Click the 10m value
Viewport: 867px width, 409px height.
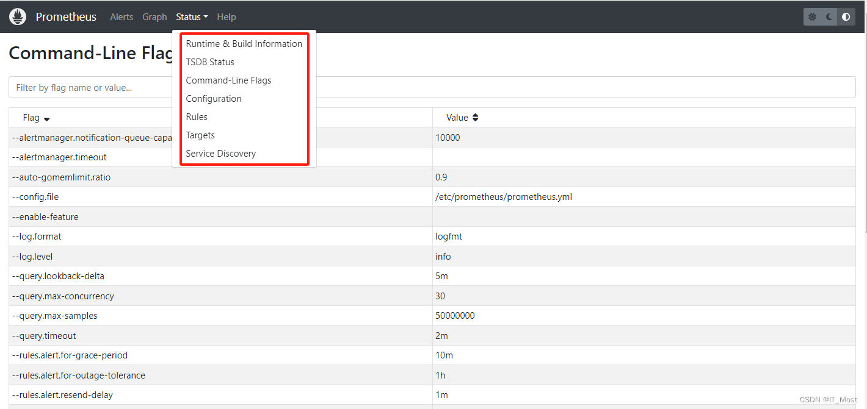pyautogui.click(x=444, y=355)
